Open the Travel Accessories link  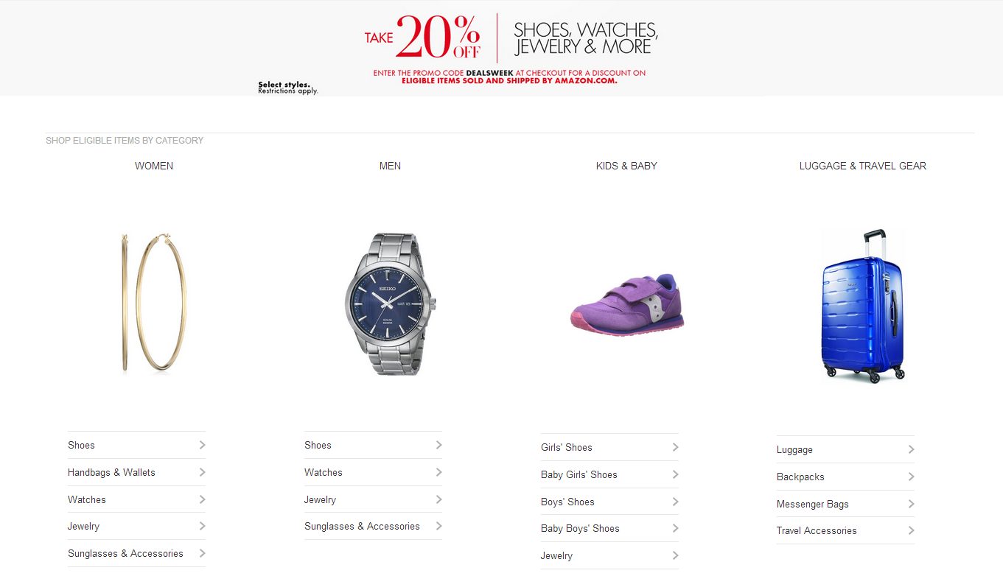click(x=817, y=530)
